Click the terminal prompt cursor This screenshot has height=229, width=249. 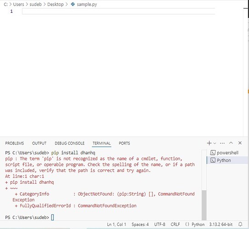(x=52, y=217)
